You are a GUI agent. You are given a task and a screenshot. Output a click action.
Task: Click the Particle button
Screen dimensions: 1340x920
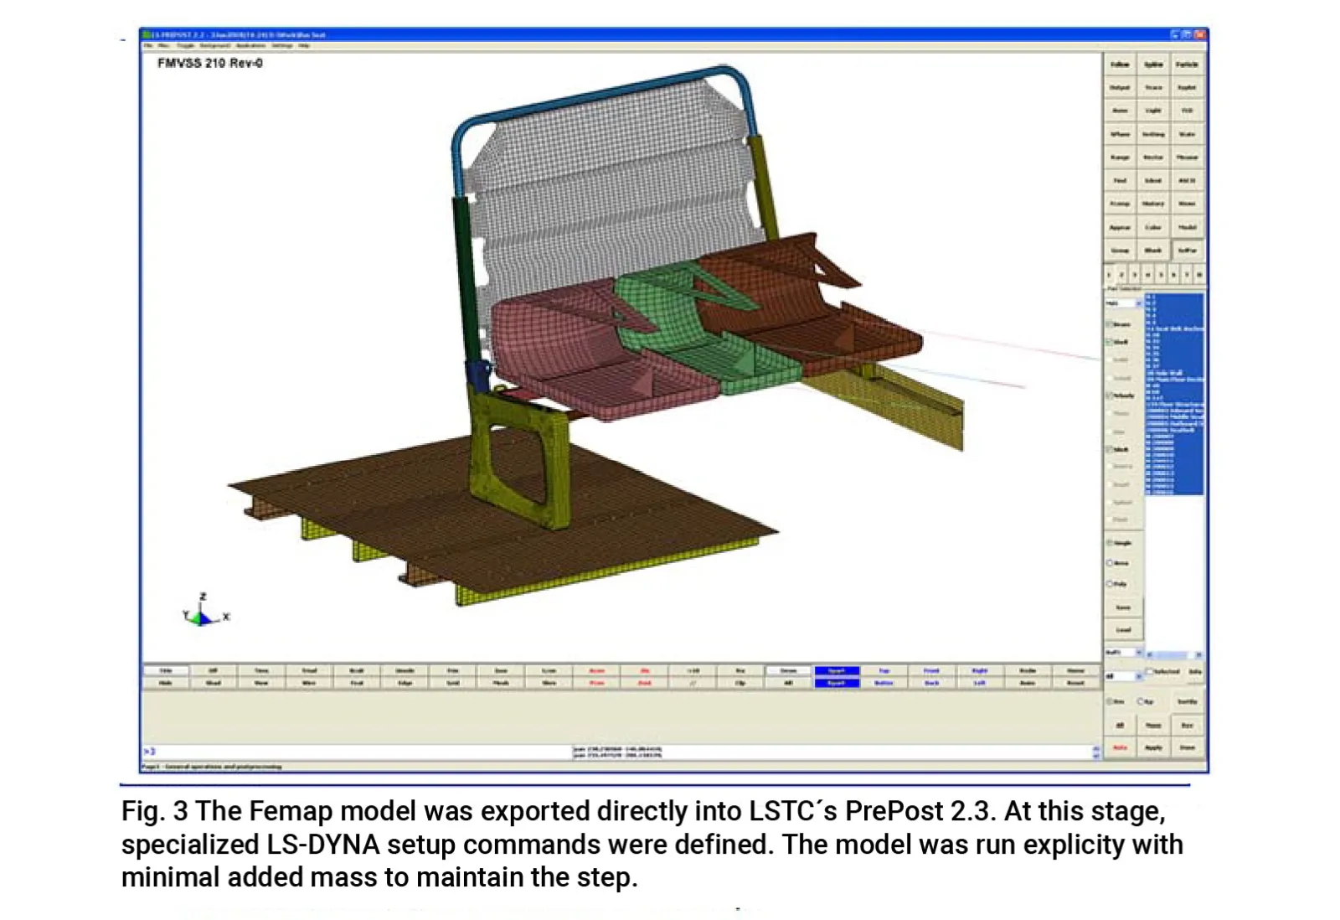tap(1188, 65)
